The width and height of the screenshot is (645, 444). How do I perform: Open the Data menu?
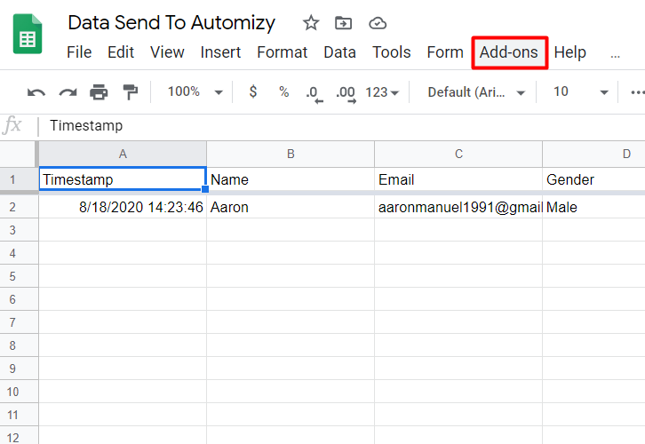tap(339, 52)
